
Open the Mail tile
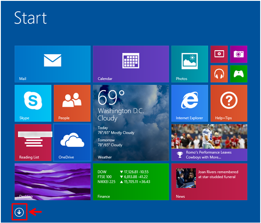click(x=53, y=64)
